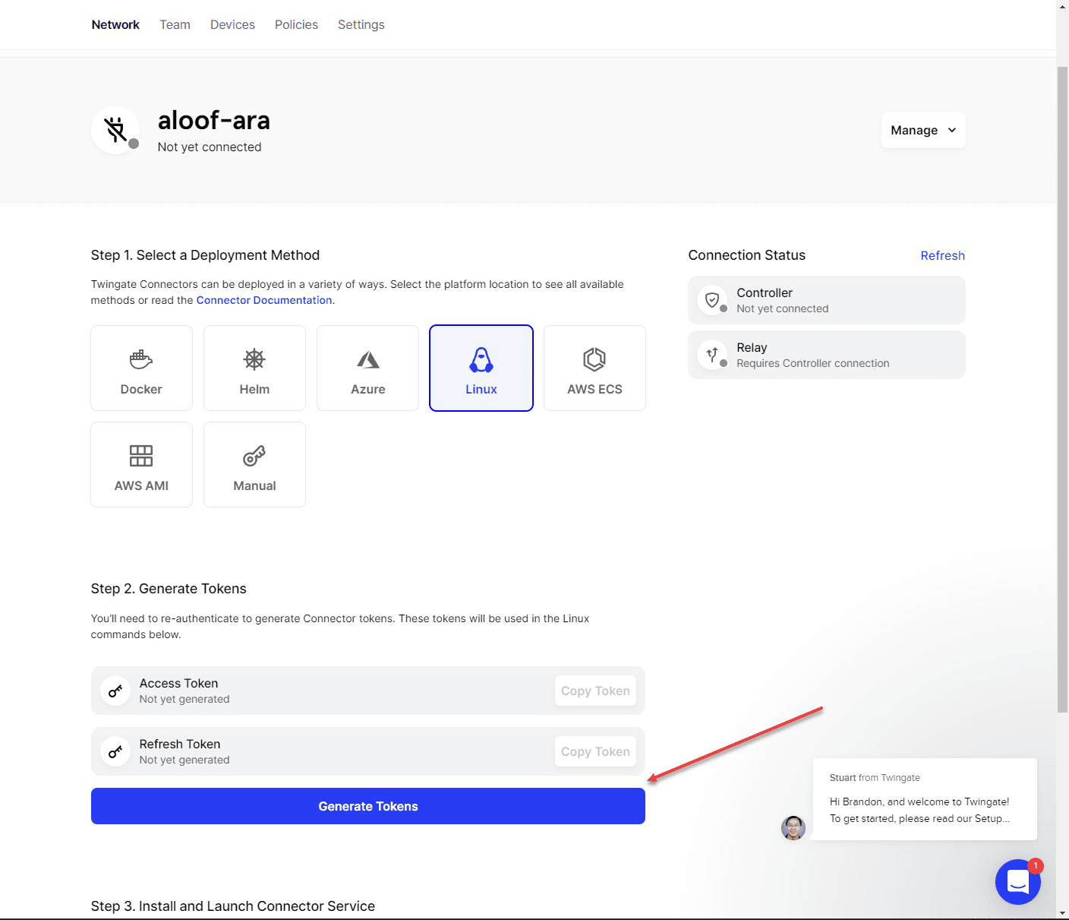Click Stuart's avatar in chat popup
The height and width of the screenshot is (920, 1069).
coord(793,828)
